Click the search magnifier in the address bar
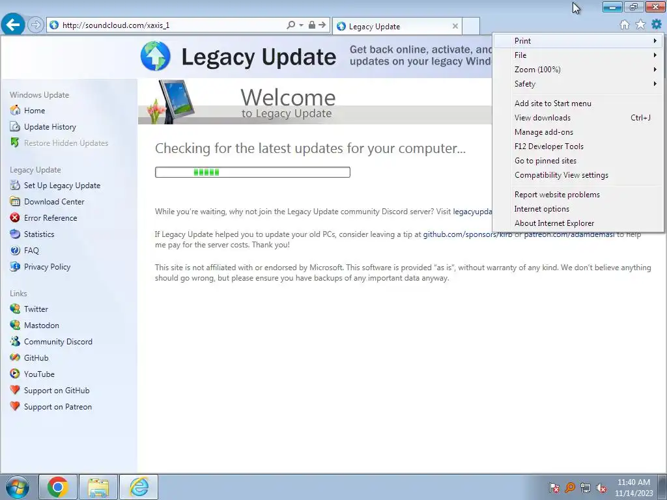Viewport: 667px width, 500px height. point(291,25)
